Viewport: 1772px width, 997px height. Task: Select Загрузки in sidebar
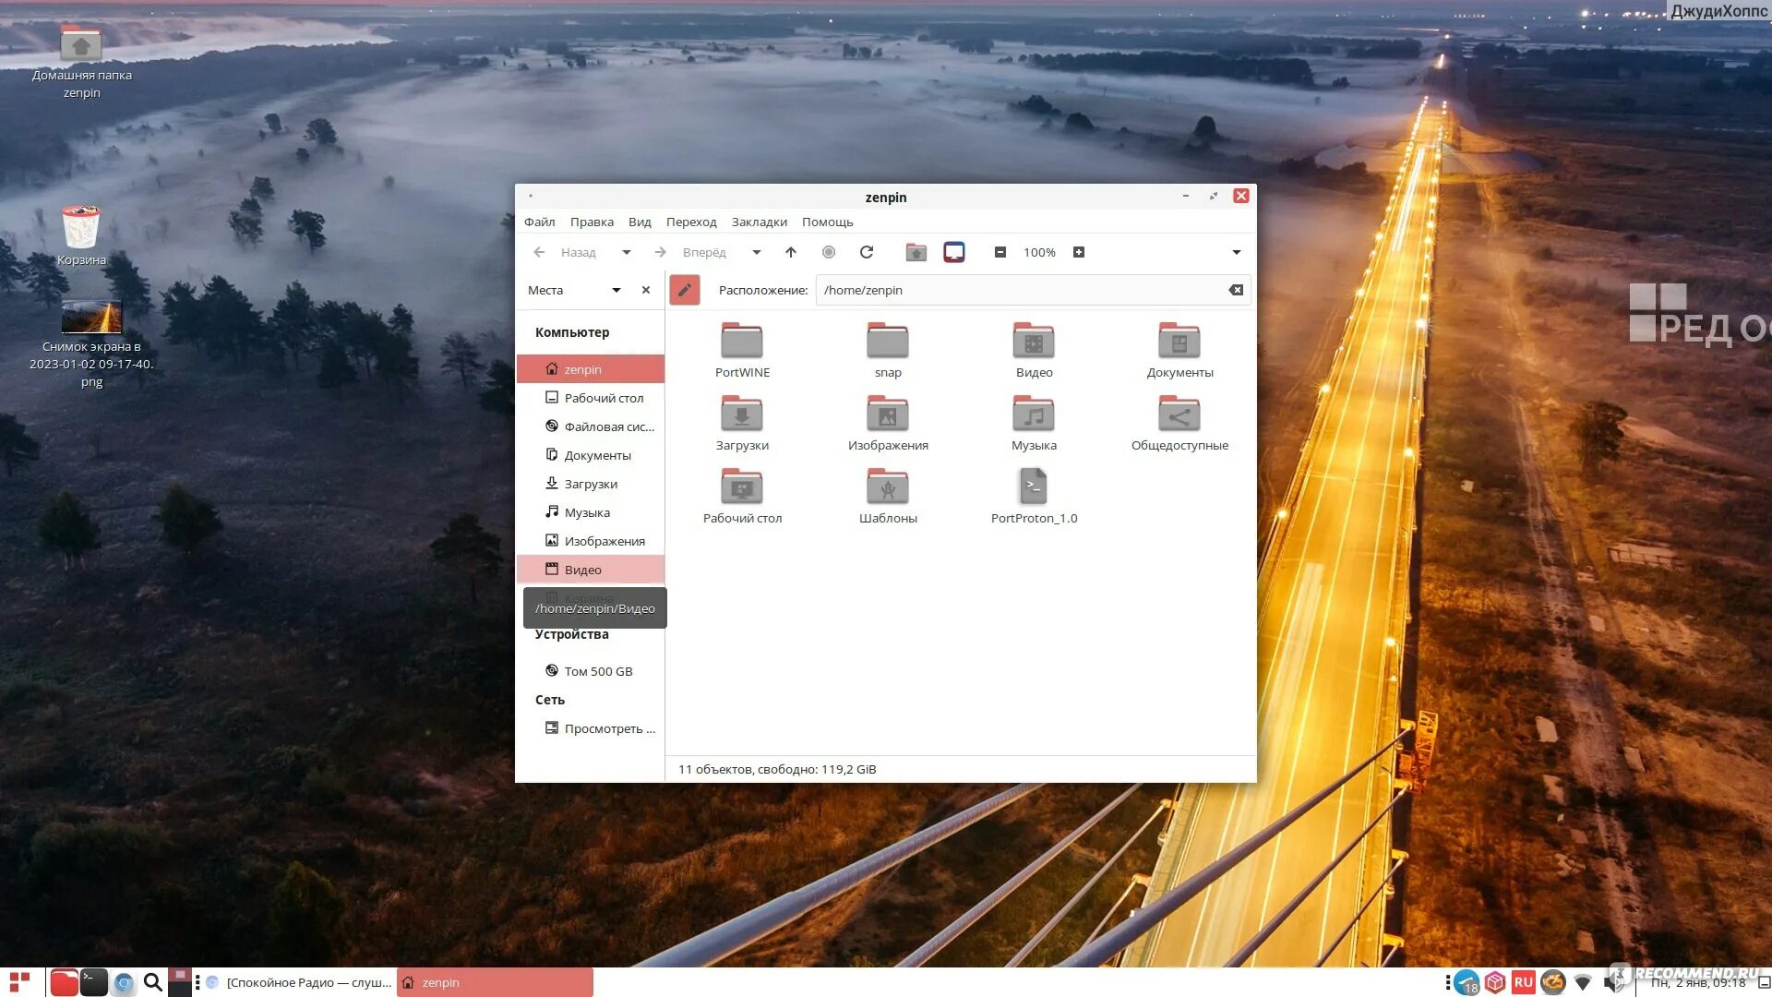[590, 484]
